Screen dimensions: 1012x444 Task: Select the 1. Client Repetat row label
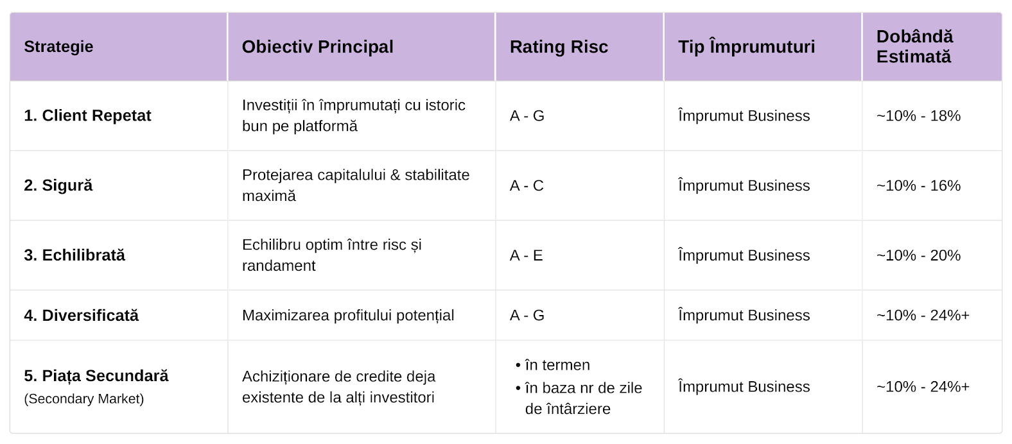pos(87,115)
